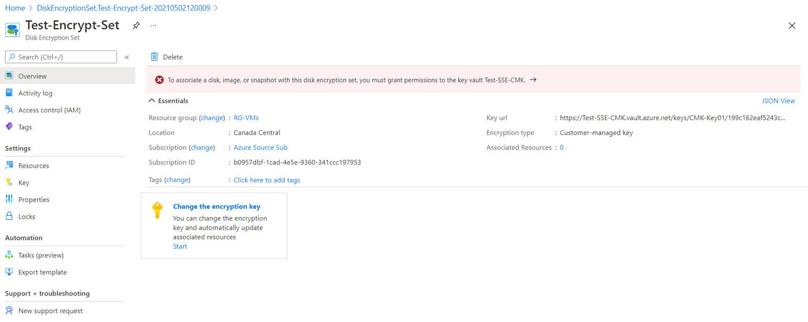Click the Properties bars icon

[x=9, y=199]
